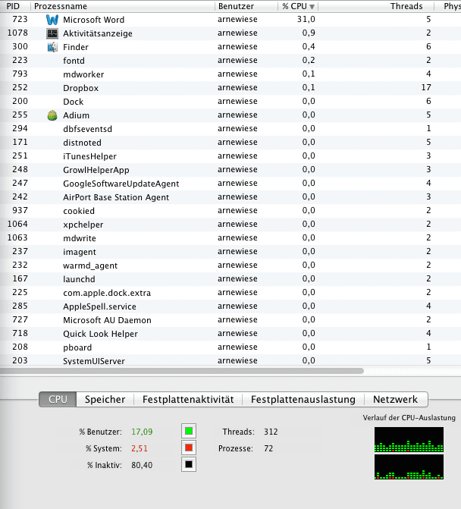The width and height of the screenshot is (461, 509).
Task: Select the GoogleSoftwareUpdateAgent process row
Action: (x=230, y=184)
